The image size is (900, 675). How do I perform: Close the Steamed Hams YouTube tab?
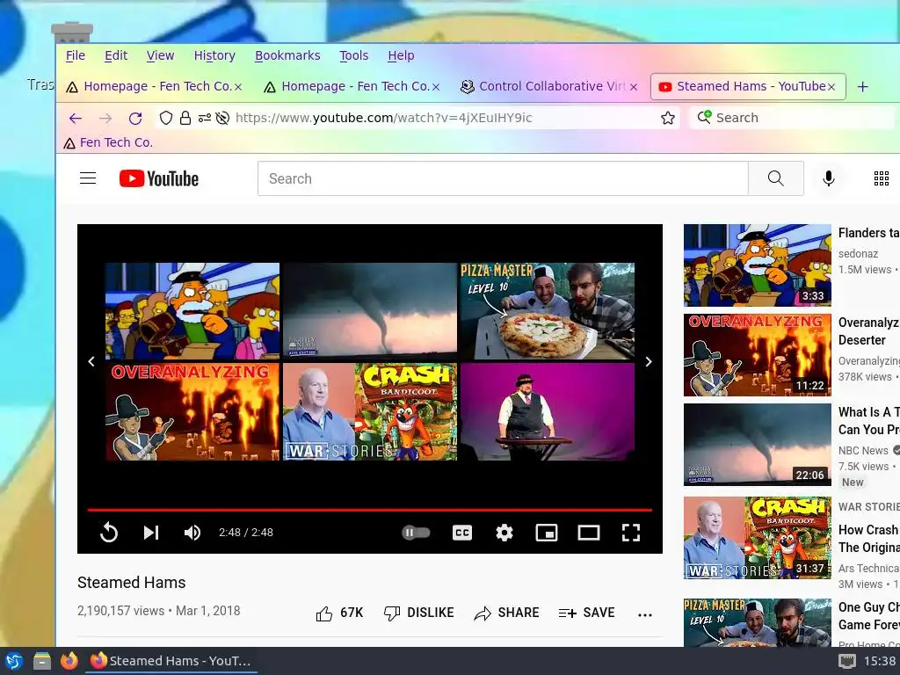(x=831, y=87)
